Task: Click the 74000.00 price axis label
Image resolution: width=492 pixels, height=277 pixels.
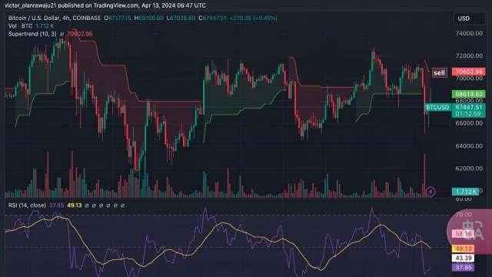Action: [469, 33]
